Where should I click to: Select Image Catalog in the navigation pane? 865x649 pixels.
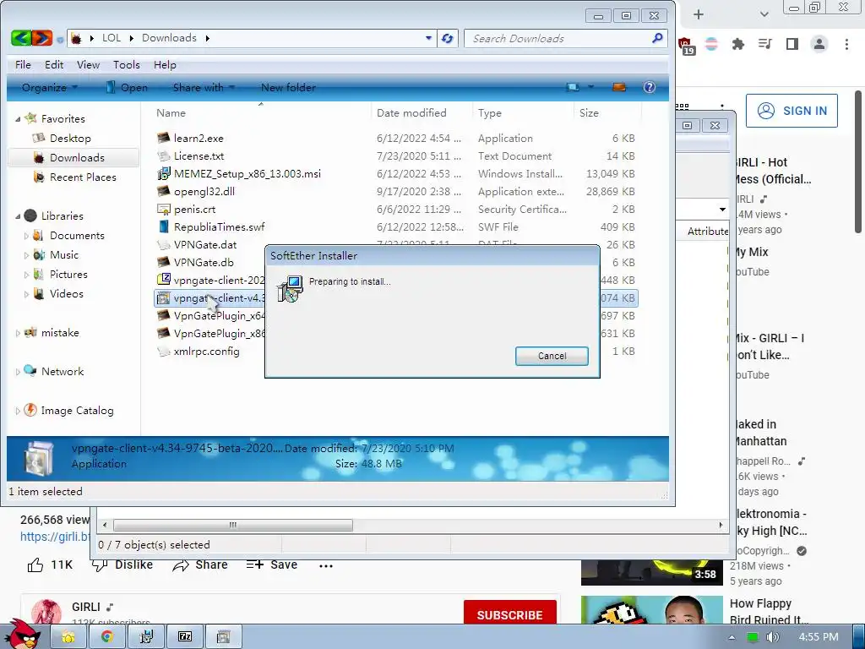77,411
